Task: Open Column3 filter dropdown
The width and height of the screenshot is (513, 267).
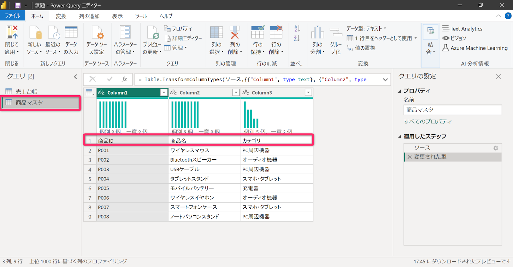Action: [x=308, y=93]
